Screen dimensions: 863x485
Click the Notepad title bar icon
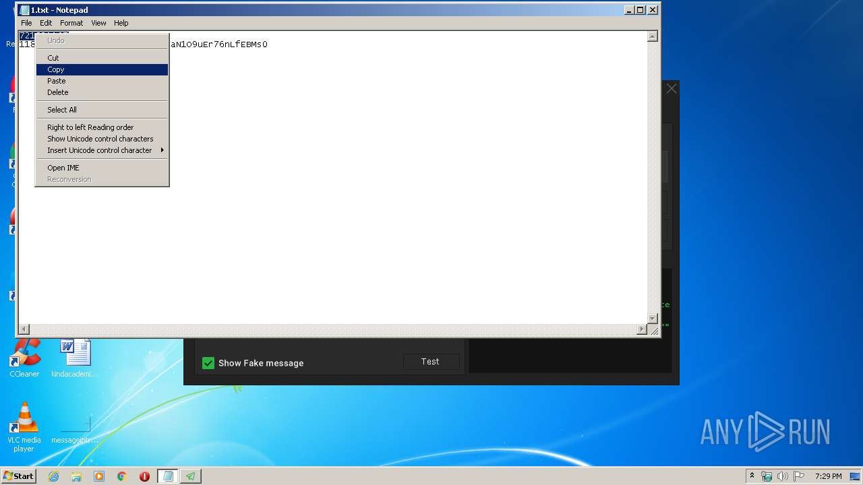click(x=25, y=10)
